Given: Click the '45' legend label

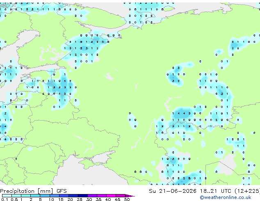Looking at the screenshot, I should point(117,199).
